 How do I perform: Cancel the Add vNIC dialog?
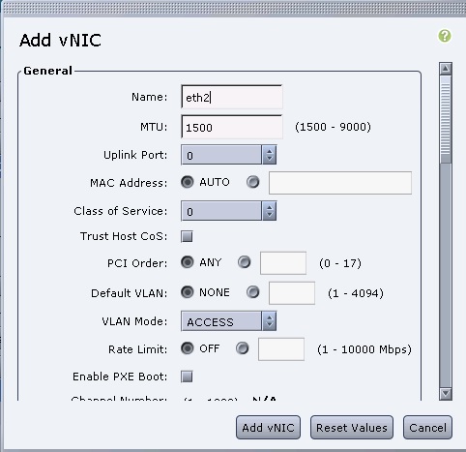[427, 428]
